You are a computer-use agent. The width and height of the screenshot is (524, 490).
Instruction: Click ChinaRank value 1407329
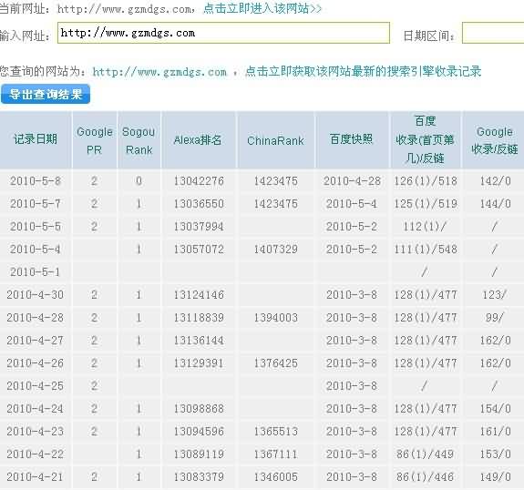click(276, 250)
